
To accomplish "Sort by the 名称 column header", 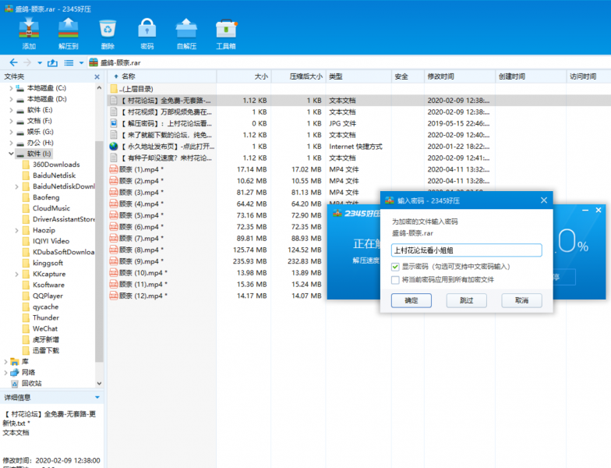I will pyautogui.click(x=162, y=76).
